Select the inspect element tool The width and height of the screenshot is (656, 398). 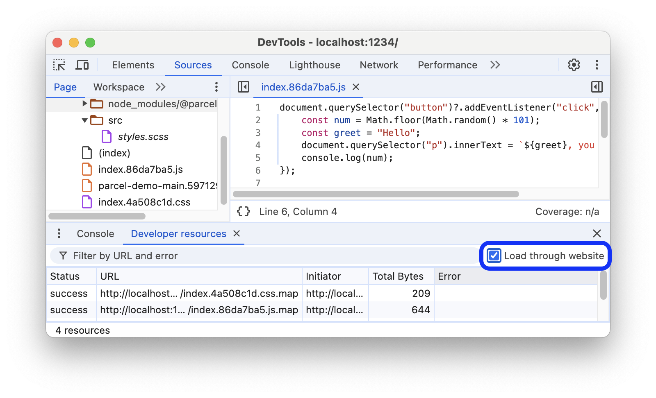59,65
